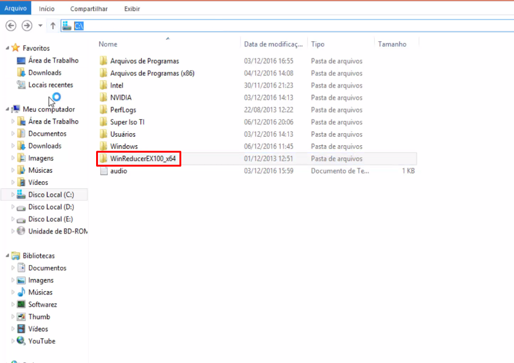Click the Imagens library icon under Bibliotecas
Viewport: 514px width, 363px height.
pos(21,280)
